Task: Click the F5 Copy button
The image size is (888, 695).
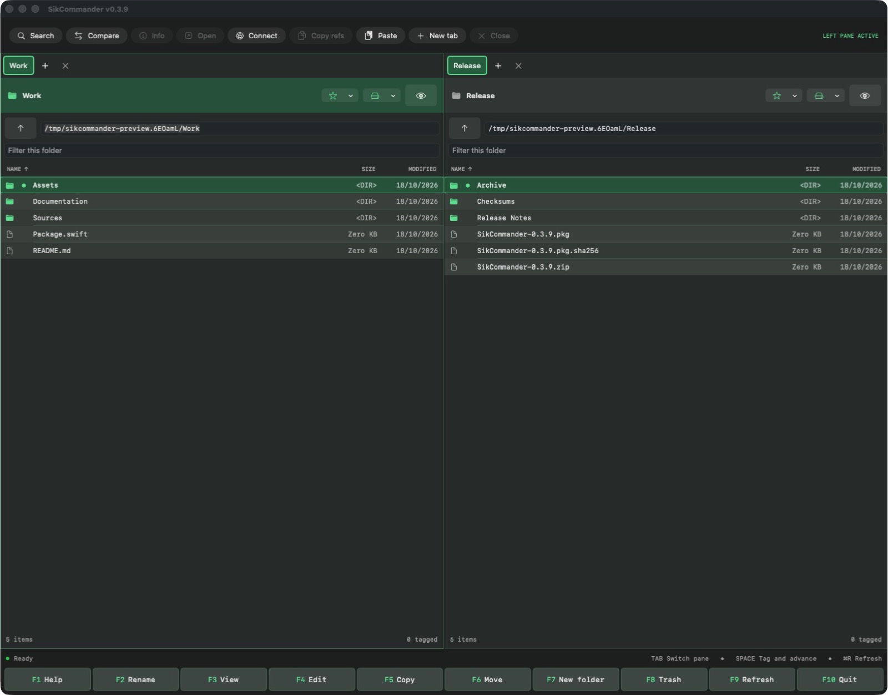Action: tap(400, 679)
